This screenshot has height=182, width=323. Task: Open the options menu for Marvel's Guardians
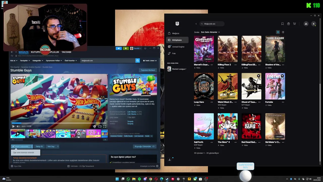click(212, 65)
